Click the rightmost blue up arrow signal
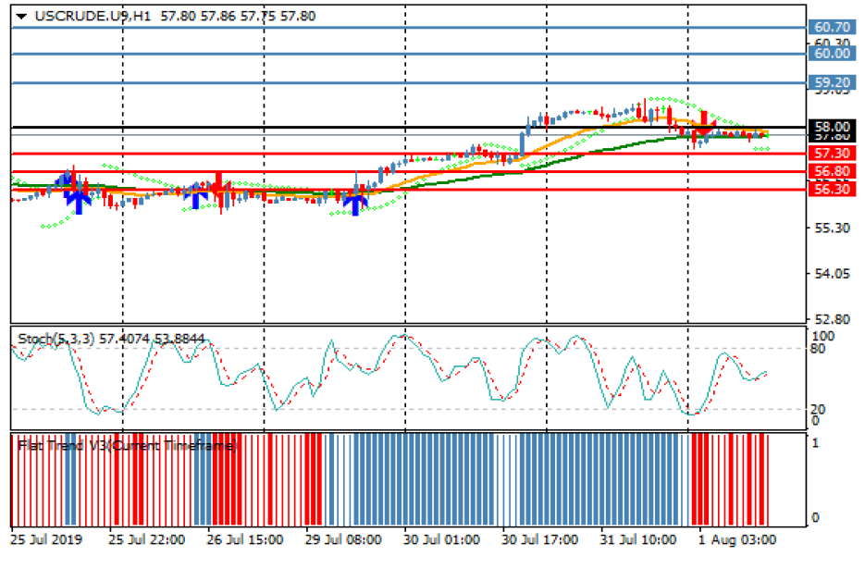 click(355, 200)
